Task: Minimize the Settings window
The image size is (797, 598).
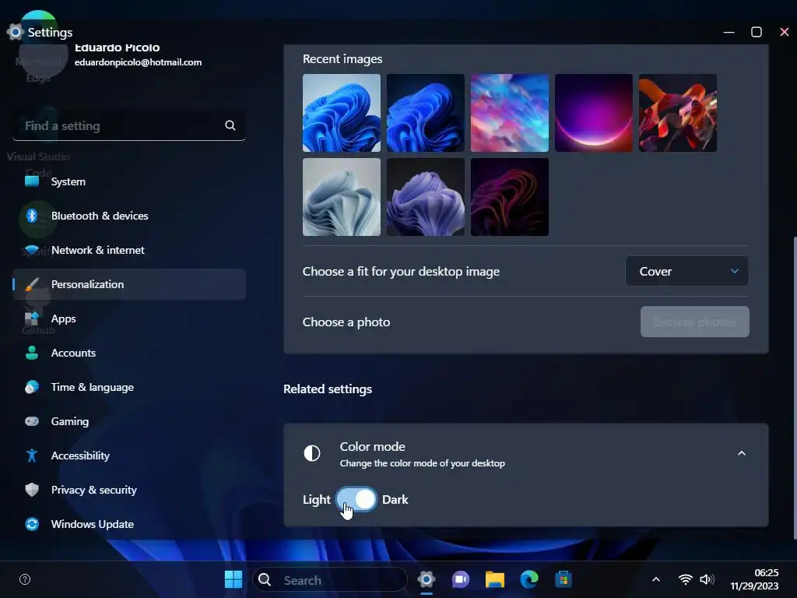Action: click(x=729, y=32)
